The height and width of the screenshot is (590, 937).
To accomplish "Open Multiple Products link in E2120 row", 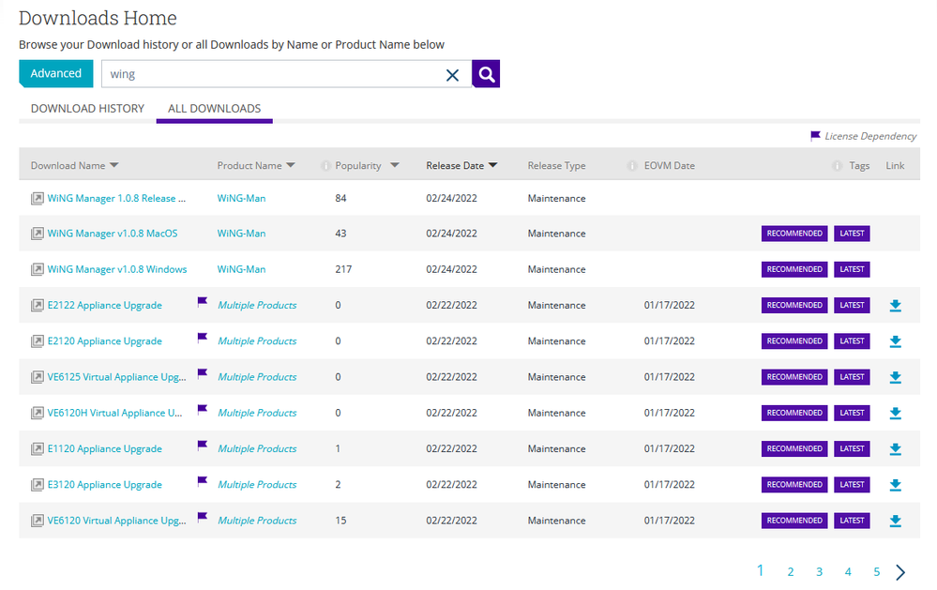I will click(257, 340).
